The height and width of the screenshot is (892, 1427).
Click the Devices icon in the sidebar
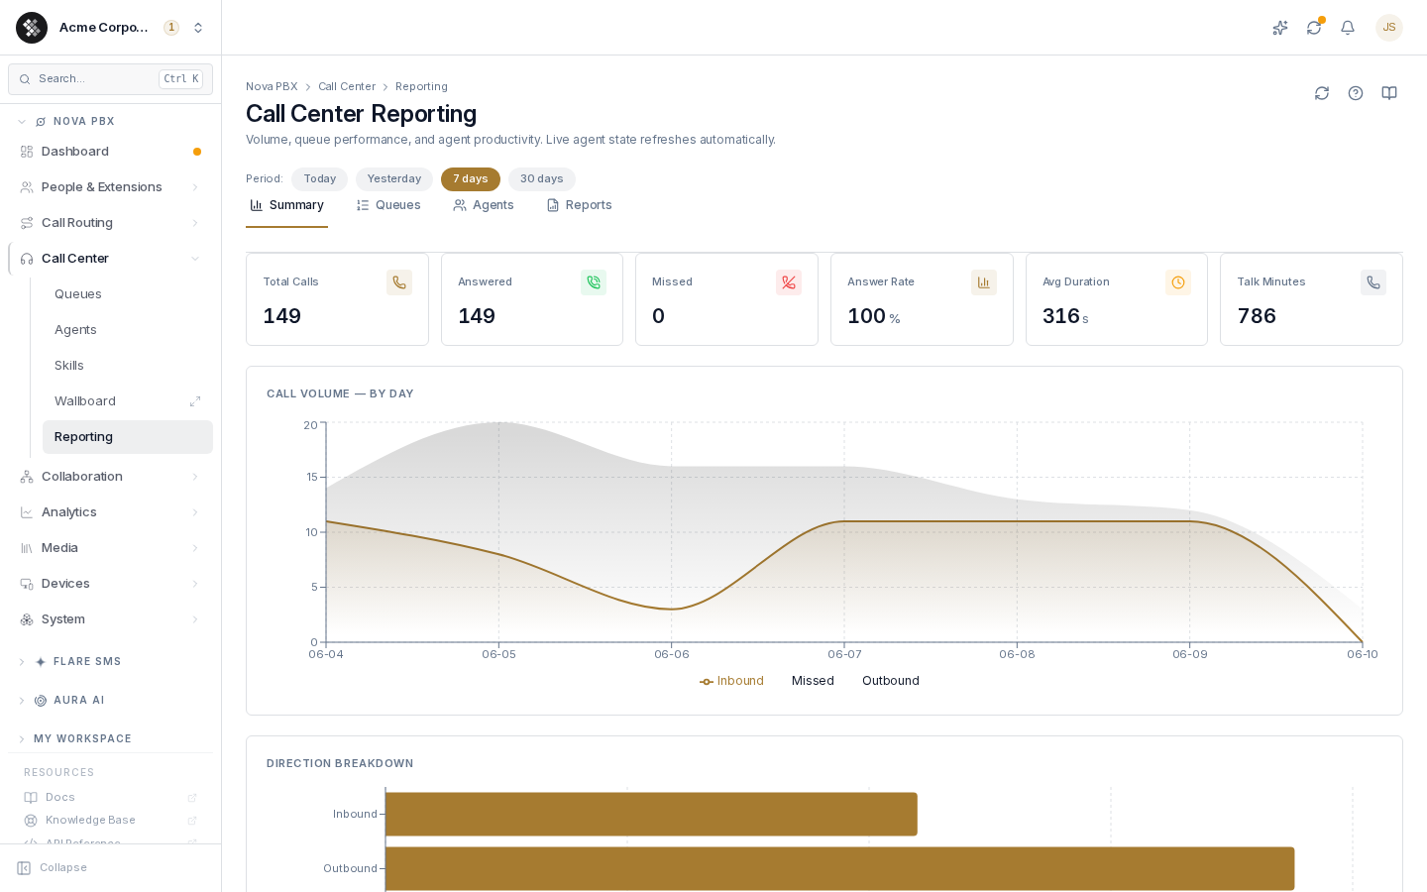(27, 584)
